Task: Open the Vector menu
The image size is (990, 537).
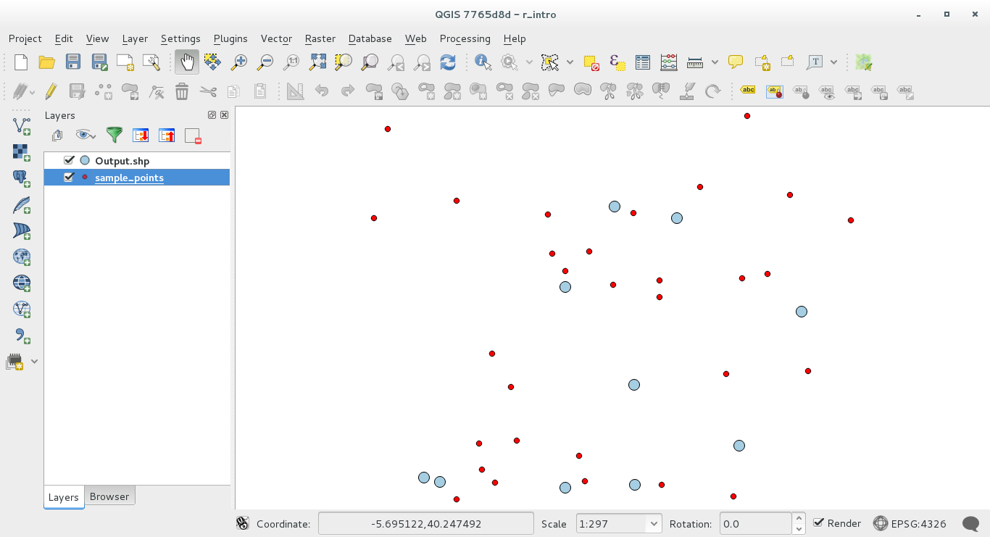Action: point(275,38)
